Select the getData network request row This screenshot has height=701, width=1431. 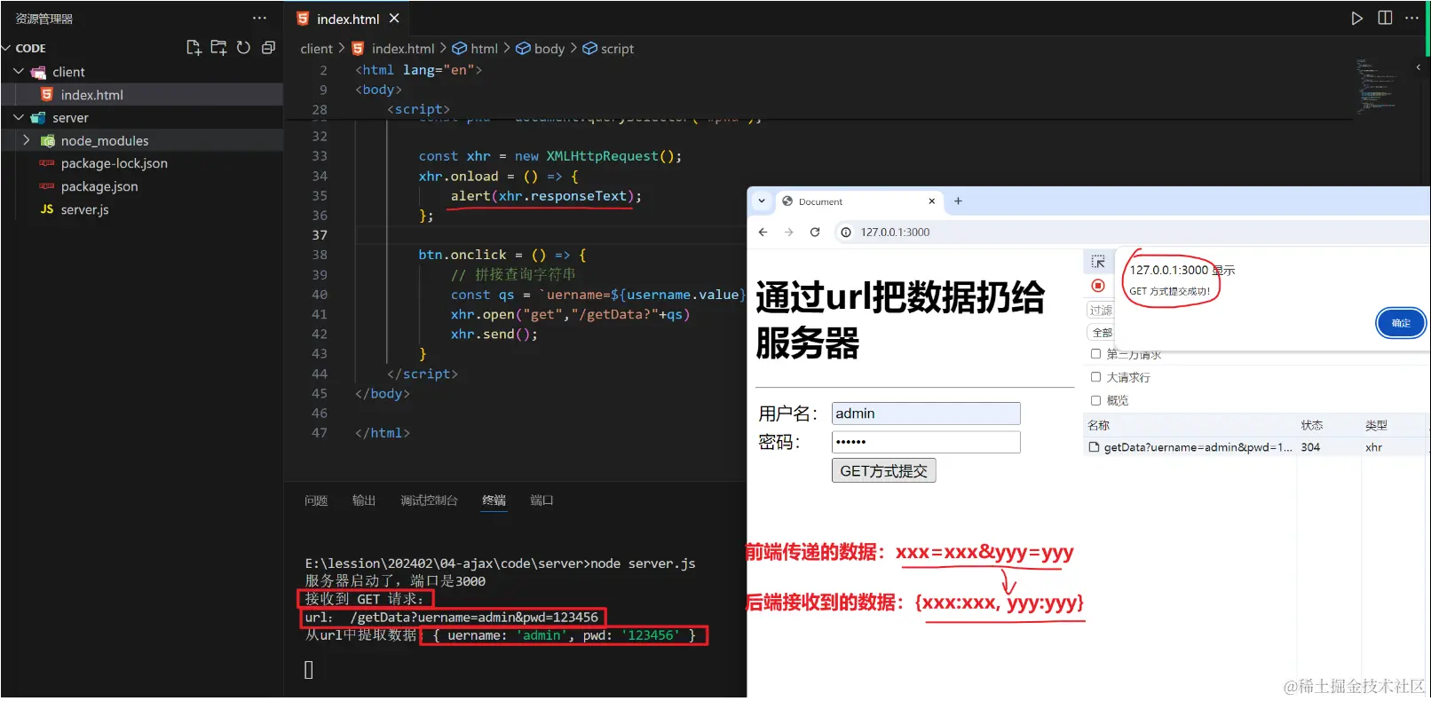[x=1255, y=447]
